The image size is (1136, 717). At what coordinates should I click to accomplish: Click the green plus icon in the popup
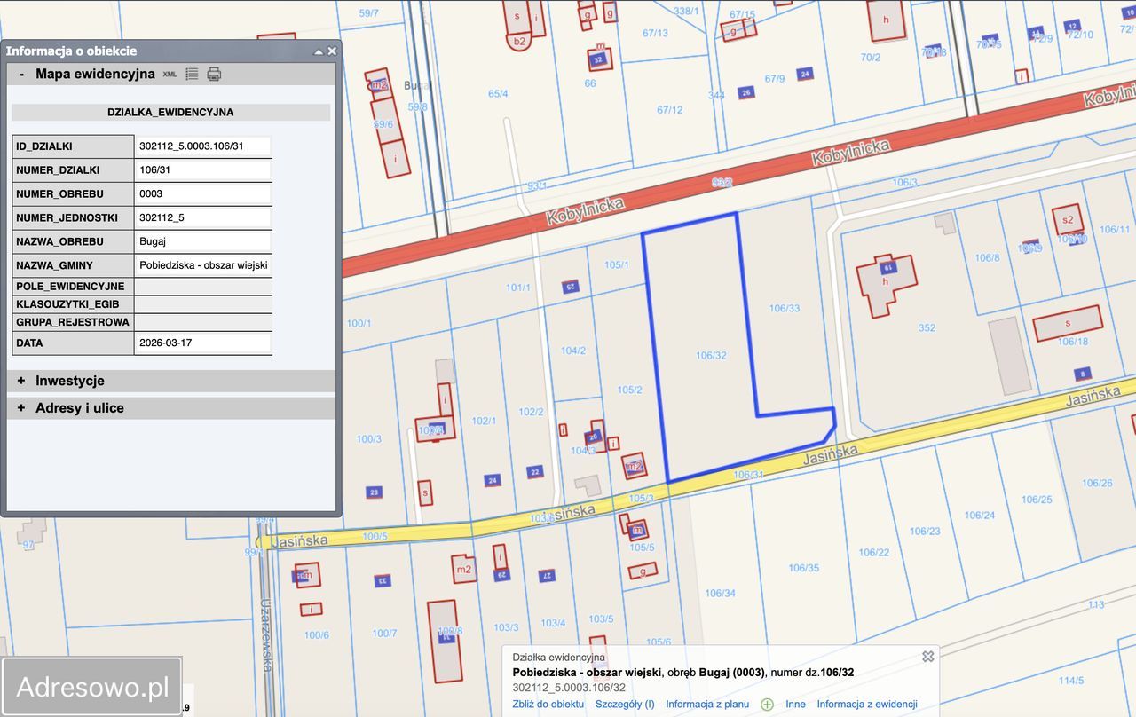coord(767,705)
